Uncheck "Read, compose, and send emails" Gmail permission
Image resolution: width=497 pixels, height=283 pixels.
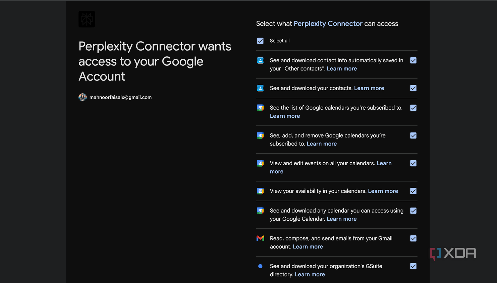tap(413, 238)
